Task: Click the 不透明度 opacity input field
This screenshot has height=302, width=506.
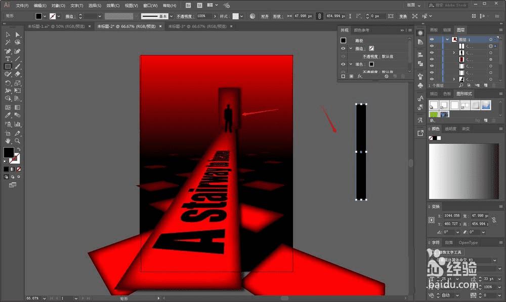Action: coord(202,16)
